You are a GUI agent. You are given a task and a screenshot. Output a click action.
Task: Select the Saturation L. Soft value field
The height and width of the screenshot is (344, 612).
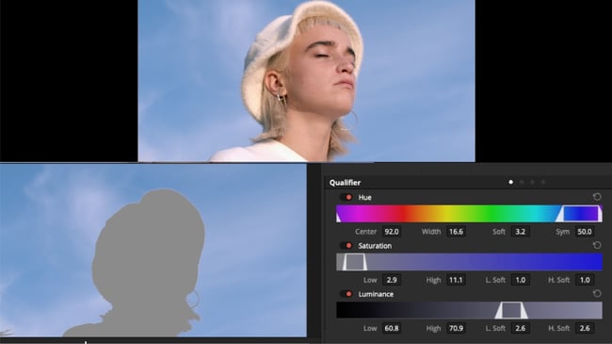pyautogui.click(x=521, y=280)
